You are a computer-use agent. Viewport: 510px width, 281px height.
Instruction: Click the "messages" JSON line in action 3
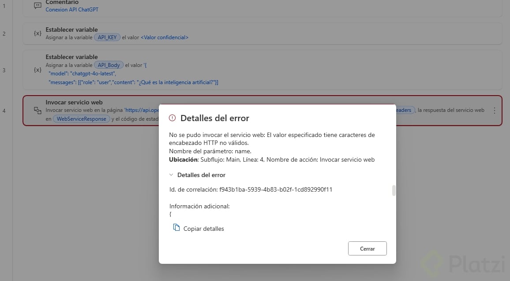133,82
